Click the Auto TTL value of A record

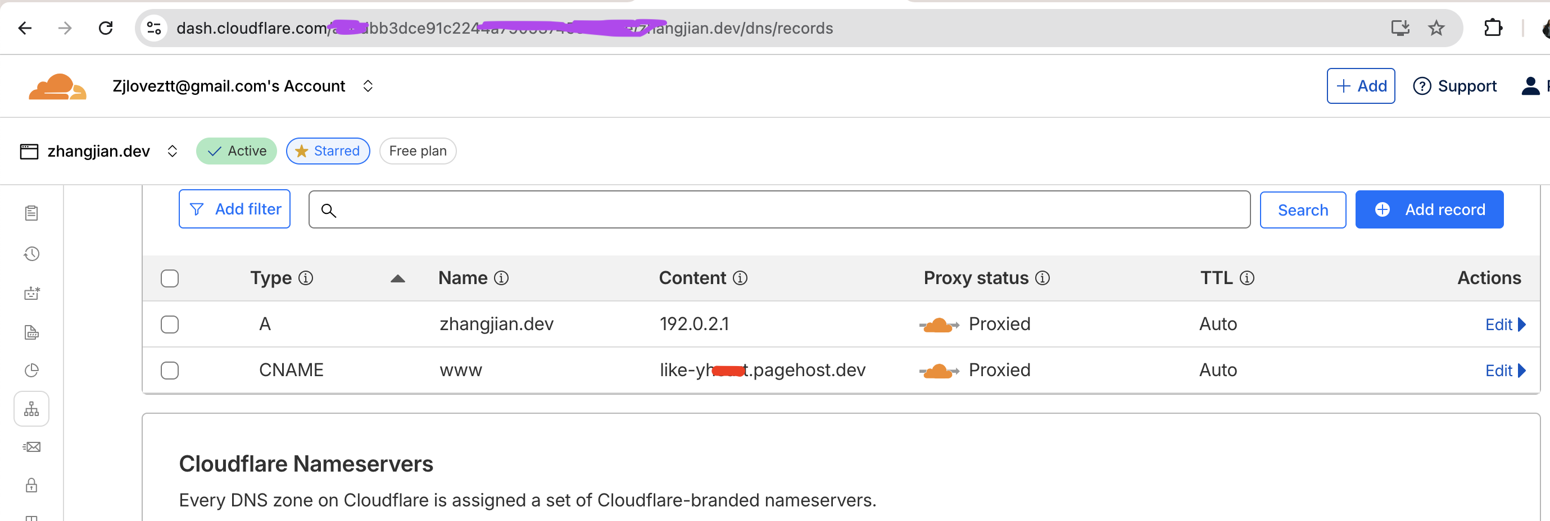tap(1218, 324)
